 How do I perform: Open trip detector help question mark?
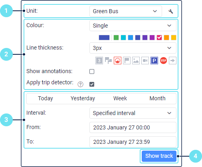pos(81,84)
